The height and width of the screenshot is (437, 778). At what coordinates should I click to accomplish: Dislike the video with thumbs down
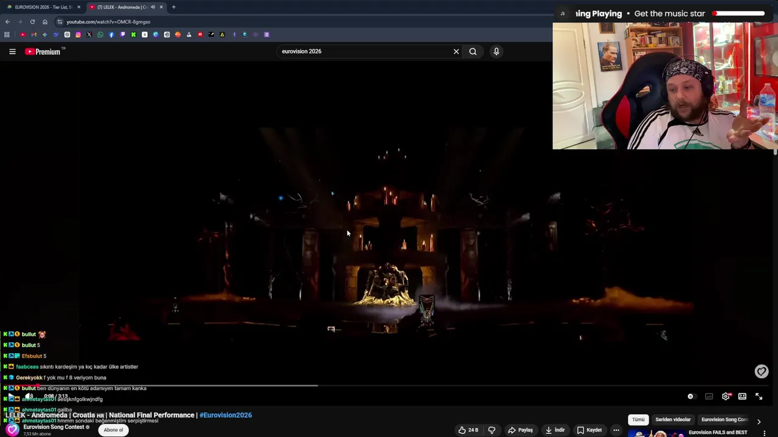pos(492,430)
